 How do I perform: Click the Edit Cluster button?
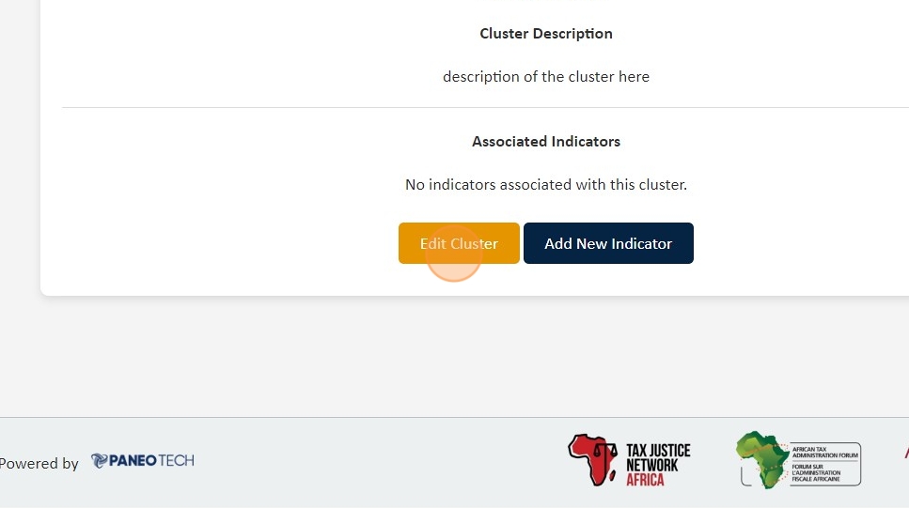click(x=459, y=243)
